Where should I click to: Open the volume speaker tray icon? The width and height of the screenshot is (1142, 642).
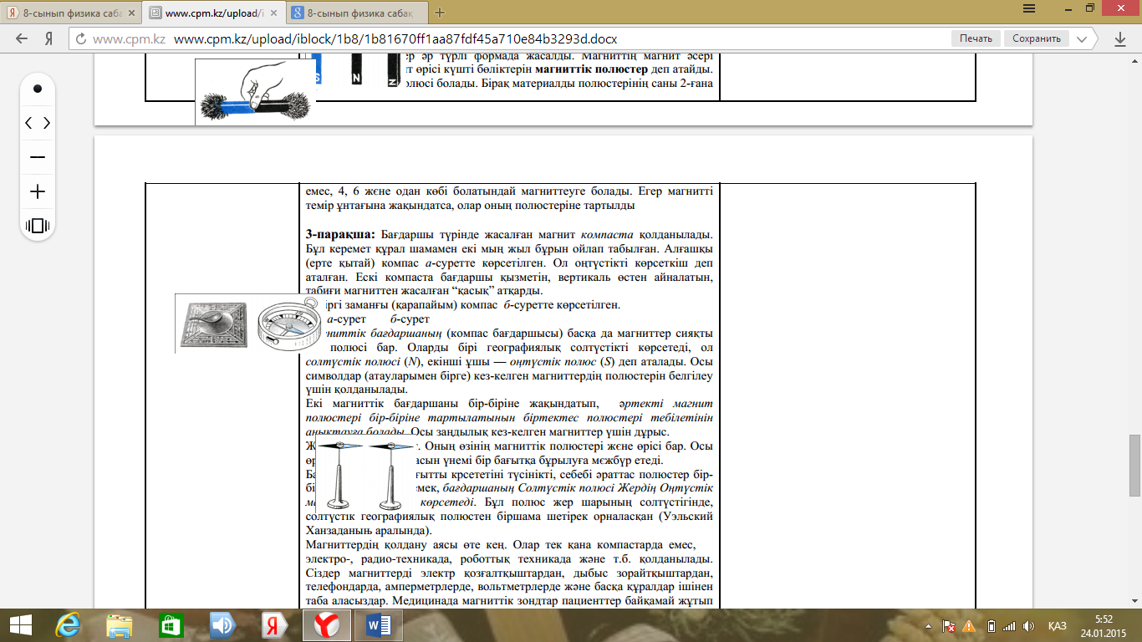coord(1029,626)
